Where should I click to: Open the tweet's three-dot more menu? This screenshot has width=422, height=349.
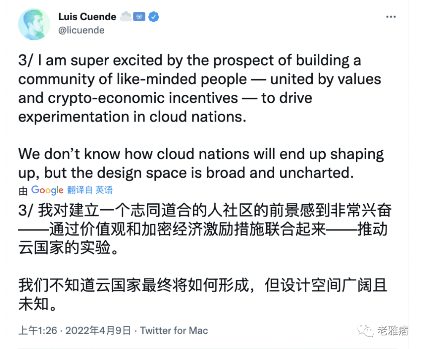tap(391, 17)
